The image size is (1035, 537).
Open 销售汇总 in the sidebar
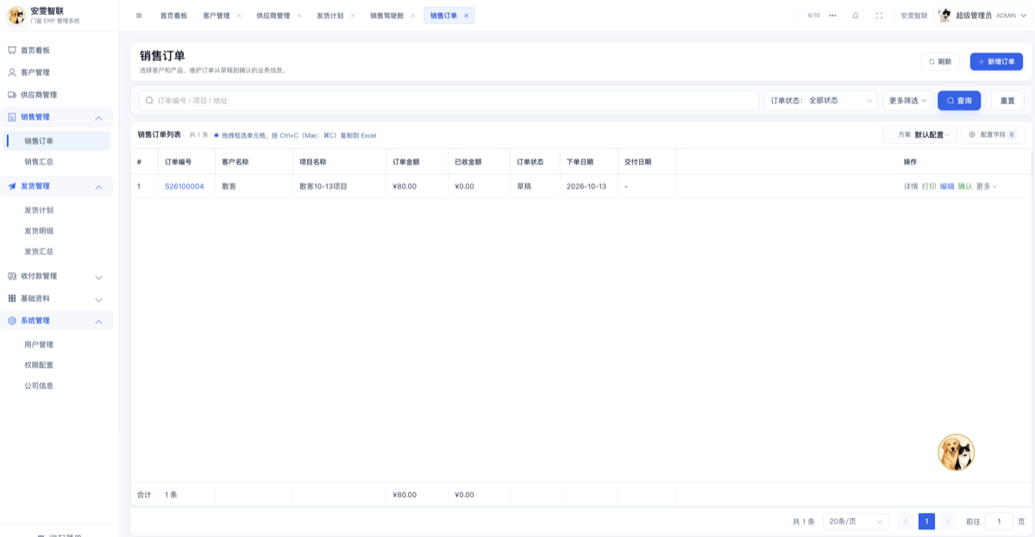[39, 161]
